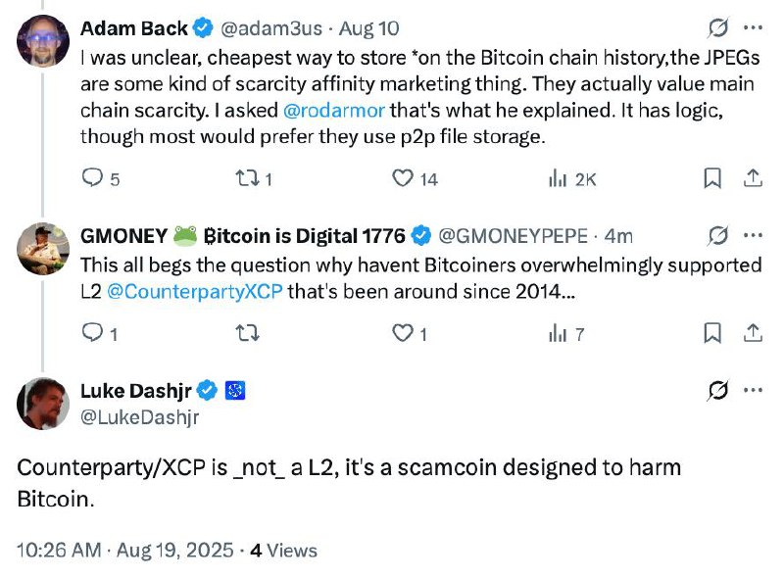Screen dimensions: 784x579
Task: Bookmark GMONEY's tweet
Action: click(713, 334)
